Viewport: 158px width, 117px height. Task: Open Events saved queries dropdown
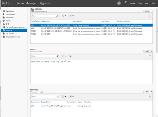(x=71, y=56)
